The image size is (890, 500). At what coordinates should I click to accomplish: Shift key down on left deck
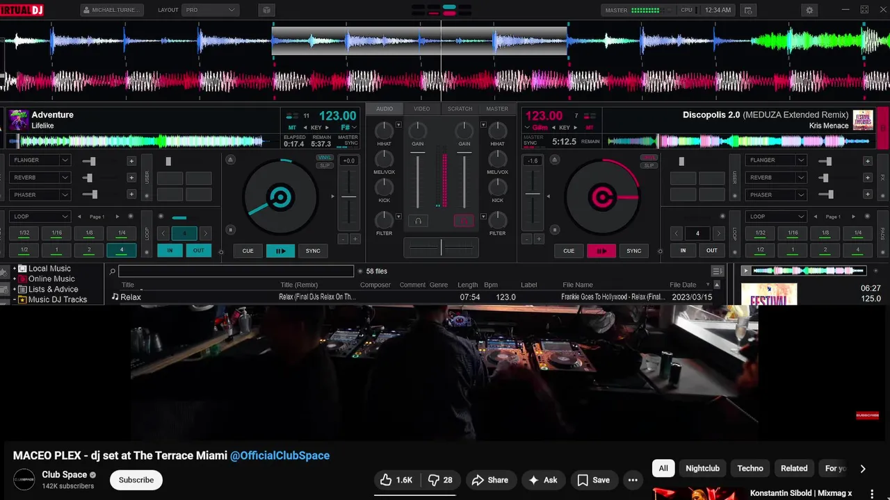pos(305,128)
